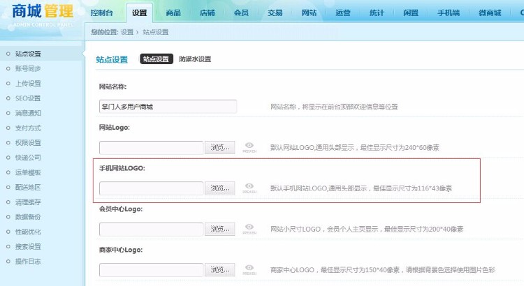Open the 手机端 top menu
This screenshot has width=524, height=286.
coord(449,13)
